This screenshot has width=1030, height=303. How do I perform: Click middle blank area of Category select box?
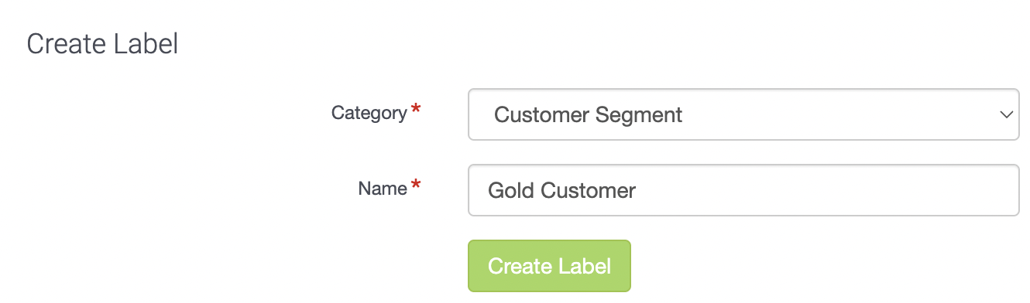pyautogui.click(x=840, y=114)
